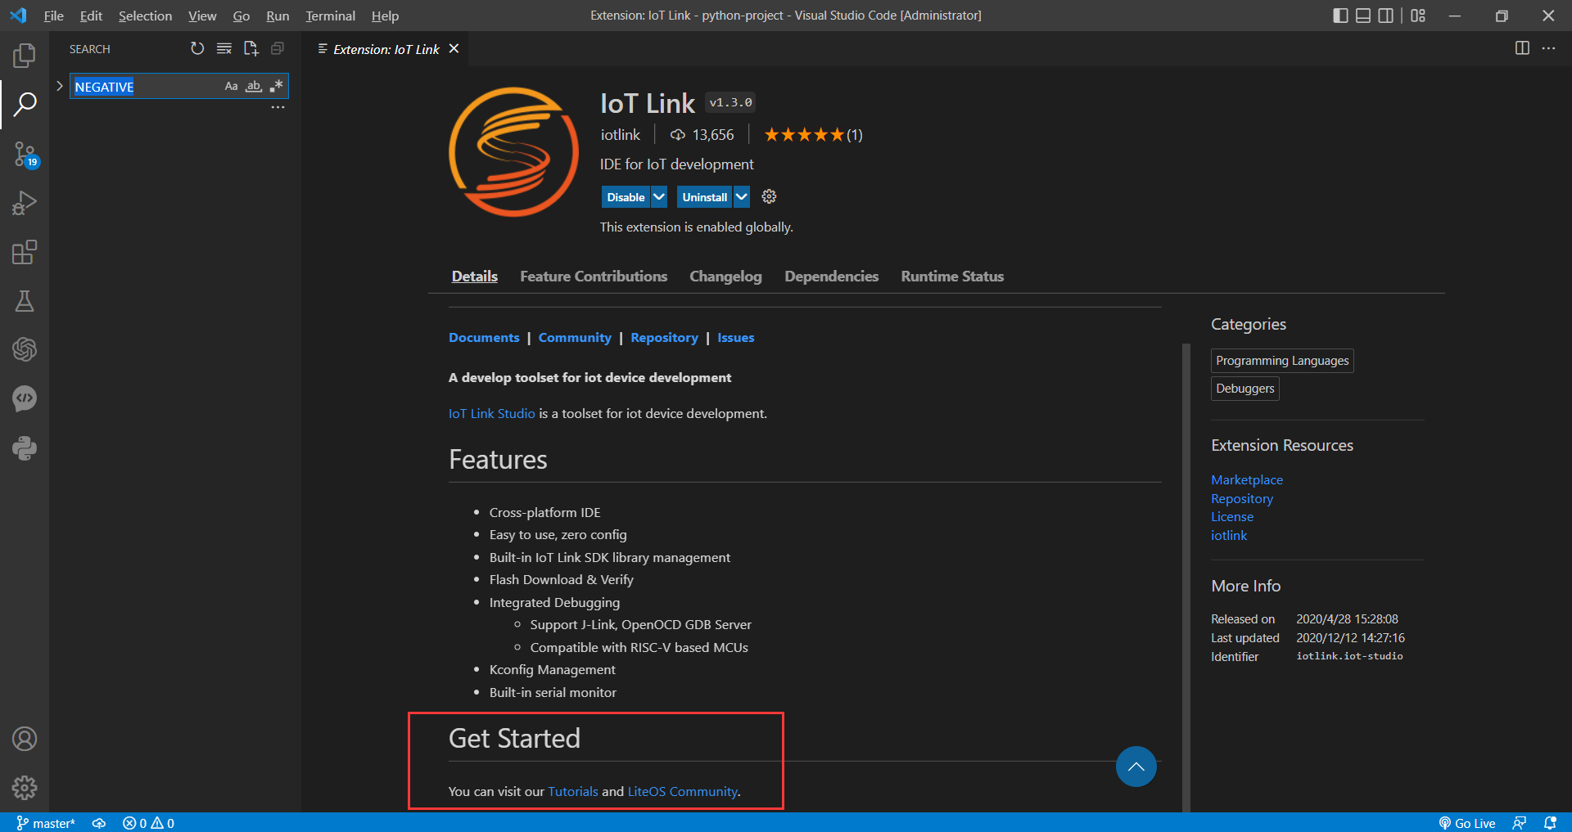The height and width of the screenshot is (832, 1572).
Task: Clear search results icon
Action: click(x=224, y=49)
